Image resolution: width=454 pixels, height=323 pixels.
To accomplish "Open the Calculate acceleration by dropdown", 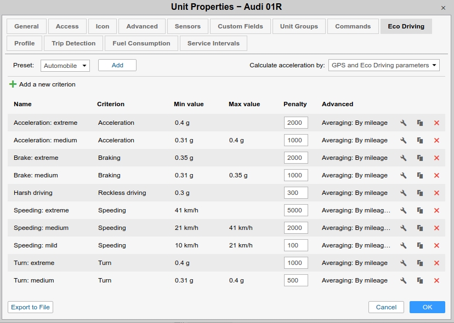I will pos(384,65).
